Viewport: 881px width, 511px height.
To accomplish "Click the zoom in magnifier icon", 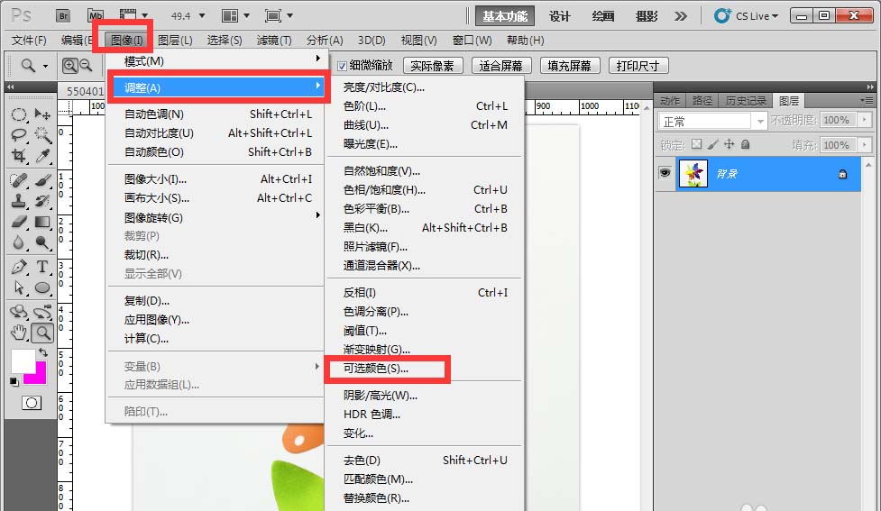I will pyautogui.click(x=69, y=66).
